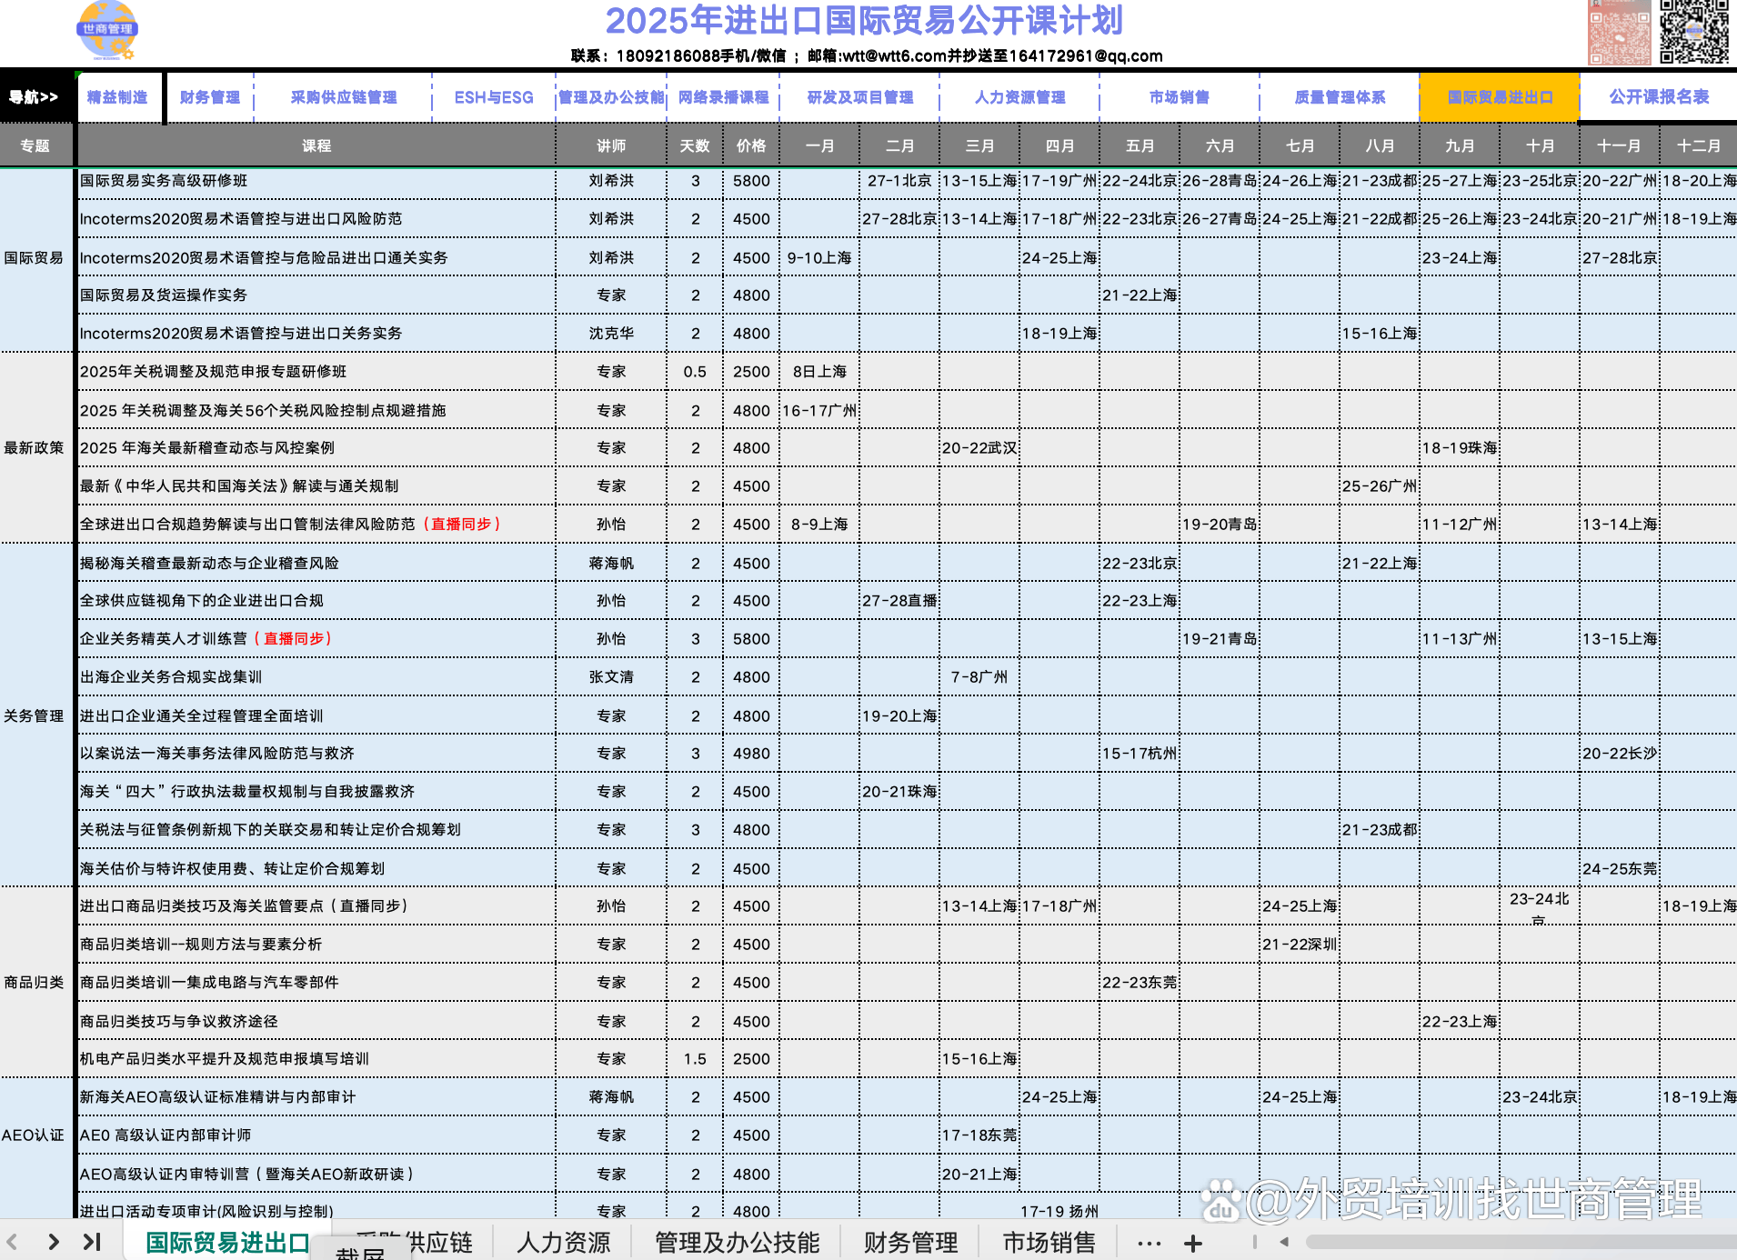This screenshot has height=1260, width=1737.
Task: Go to the next sheet tab arrow
Action: 54,1242
